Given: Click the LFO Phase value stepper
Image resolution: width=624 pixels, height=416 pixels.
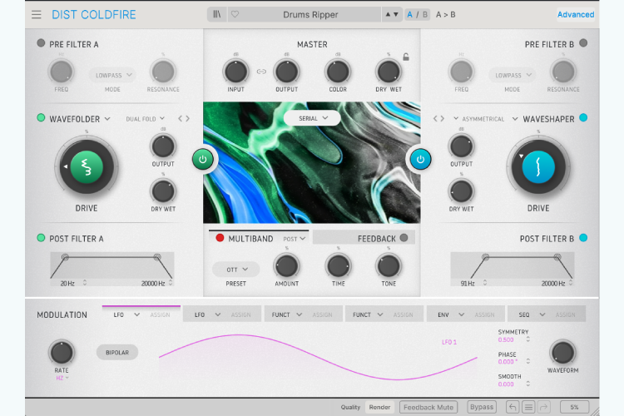Looking at the screenshot, I should click(x=528, y=361).
